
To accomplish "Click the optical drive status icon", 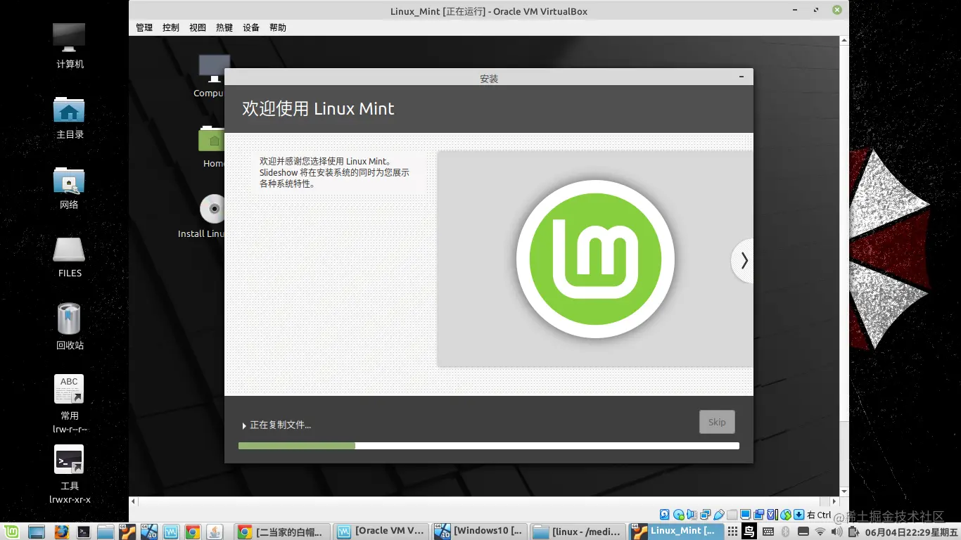I will tap(678, 515).
